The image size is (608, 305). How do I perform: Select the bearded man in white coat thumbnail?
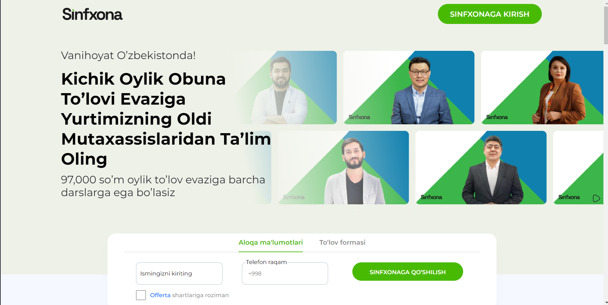point(285,88)
